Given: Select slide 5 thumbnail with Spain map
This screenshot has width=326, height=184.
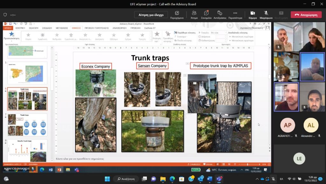Looking at the screenshot, I should point(27,73).
